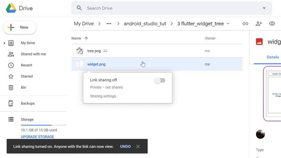
Task: Click widget.png thumbnail icon
Action: point(79,64)
